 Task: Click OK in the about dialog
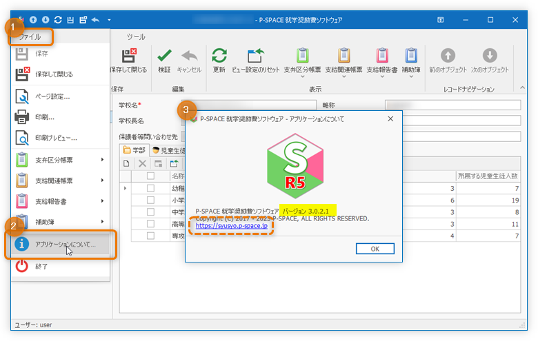pos(375,249)
